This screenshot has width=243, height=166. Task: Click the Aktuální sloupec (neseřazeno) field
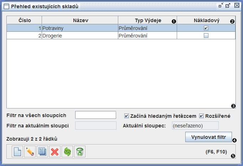(x=195, y=125)
